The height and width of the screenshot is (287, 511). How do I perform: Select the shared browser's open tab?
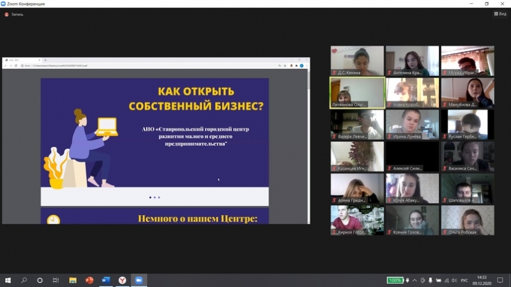click(x=22, y=60)
